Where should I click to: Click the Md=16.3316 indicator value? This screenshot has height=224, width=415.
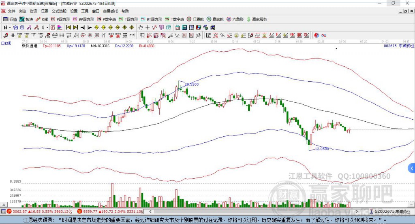(100, 46)
